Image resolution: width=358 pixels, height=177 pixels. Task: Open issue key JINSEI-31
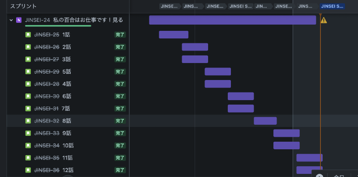click(x=47, y=109)
